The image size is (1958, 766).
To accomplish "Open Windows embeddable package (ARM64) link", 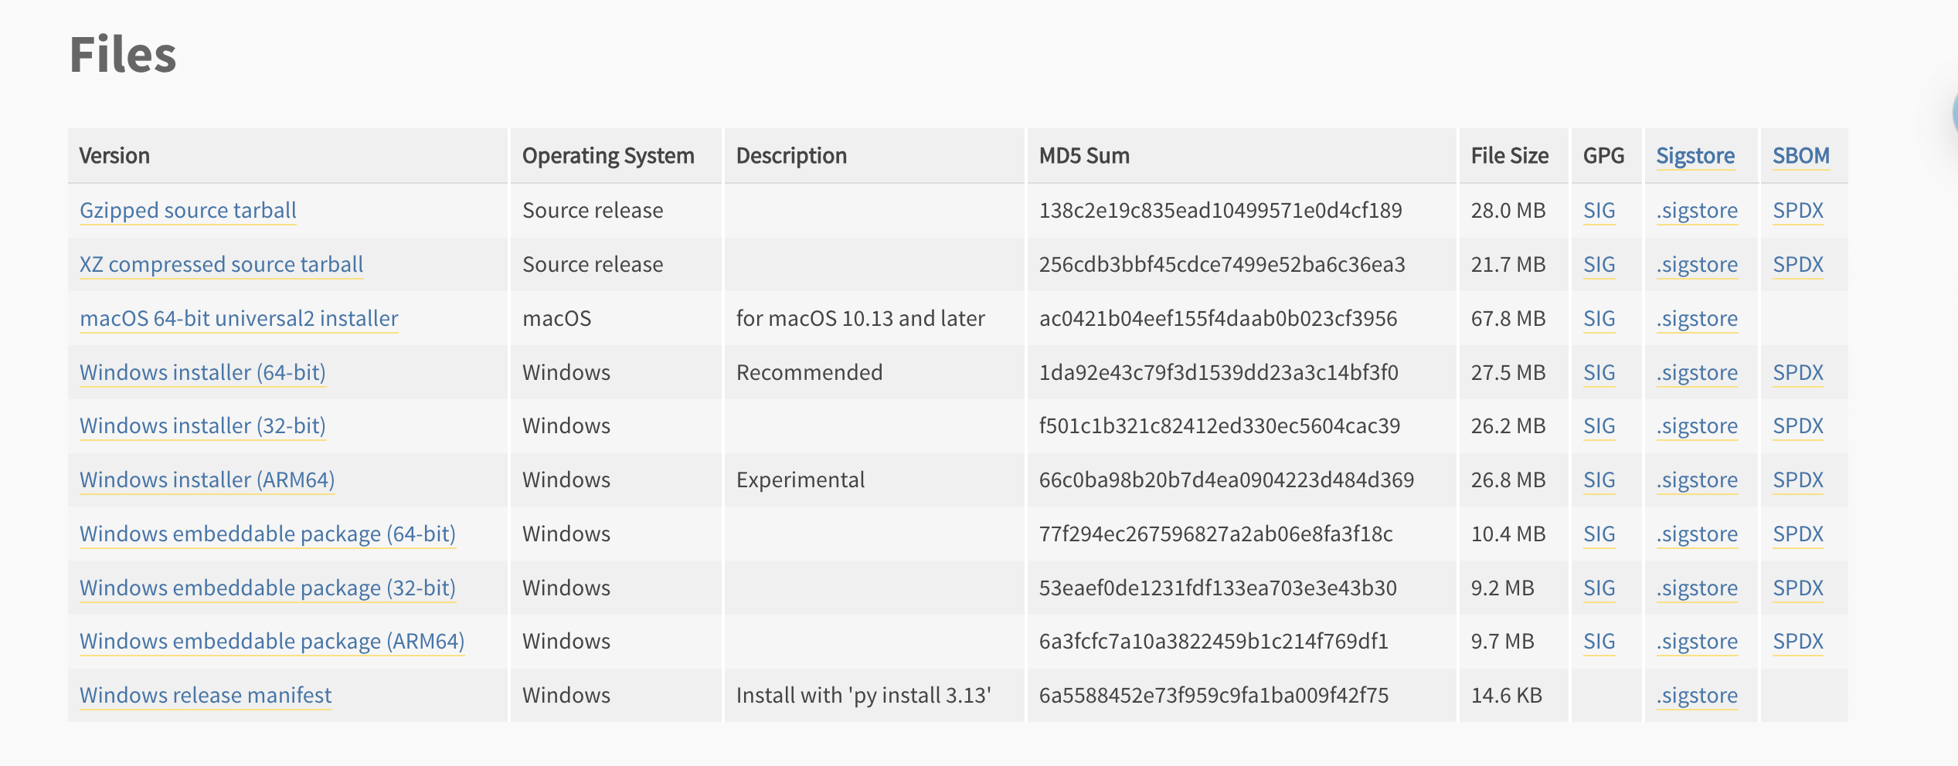I will [x=272, y=641].
